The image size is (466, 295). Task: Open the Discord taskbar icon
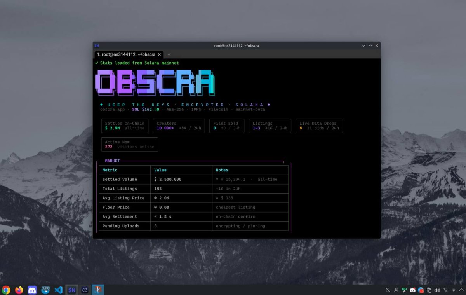(32, 290)
